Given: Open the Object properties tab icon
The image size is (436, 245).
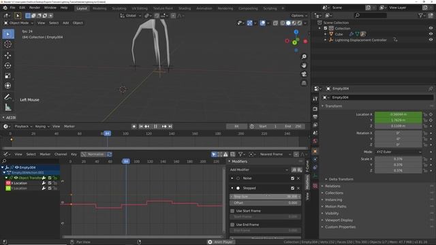Looking at the screenshot, I should (315, 151).
